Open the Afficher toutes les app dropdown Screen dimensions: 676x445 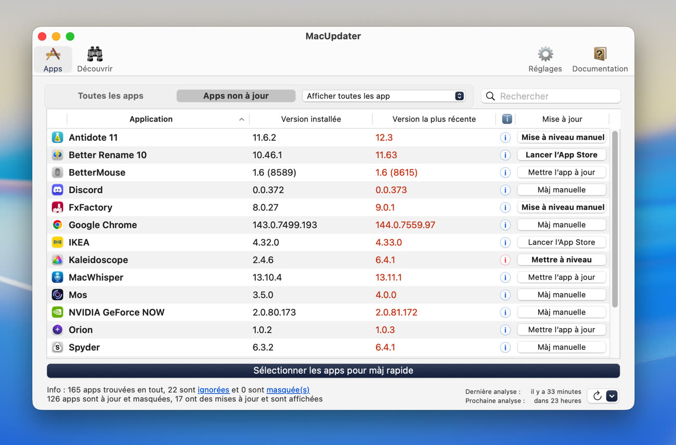coord(383,96)
